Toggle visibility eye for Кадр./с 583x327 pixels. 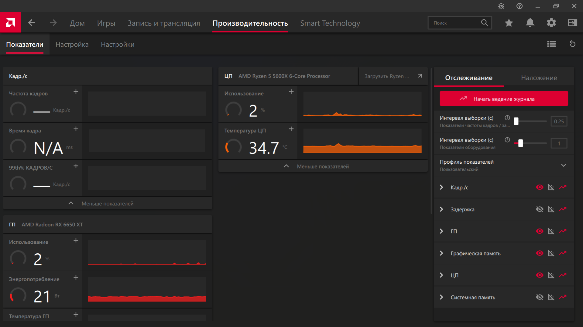pos(539,187)
